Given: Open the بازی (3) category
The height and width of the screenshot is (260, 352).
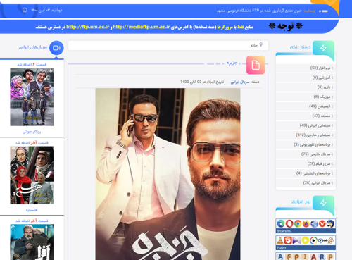Looking at the screenshot, I should point(306,87).
